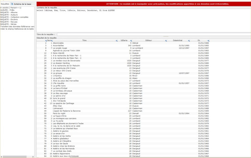
Task: Select saved query 'REQUETE - Collection complète'
Action: point(14,17)
